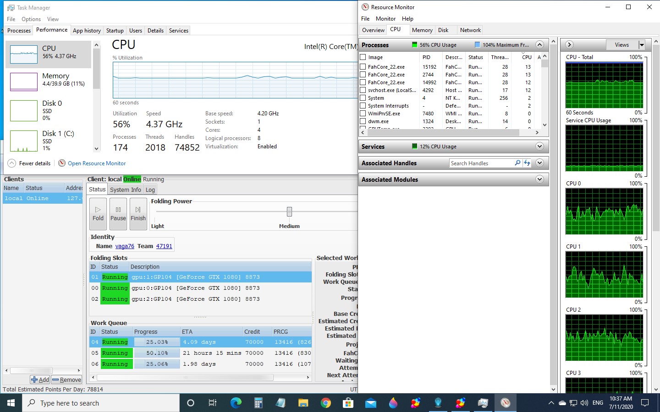The image size is (660, 412).
Task: Select folding slot 02 gpu:2:GP104
Action: [200, 299]
